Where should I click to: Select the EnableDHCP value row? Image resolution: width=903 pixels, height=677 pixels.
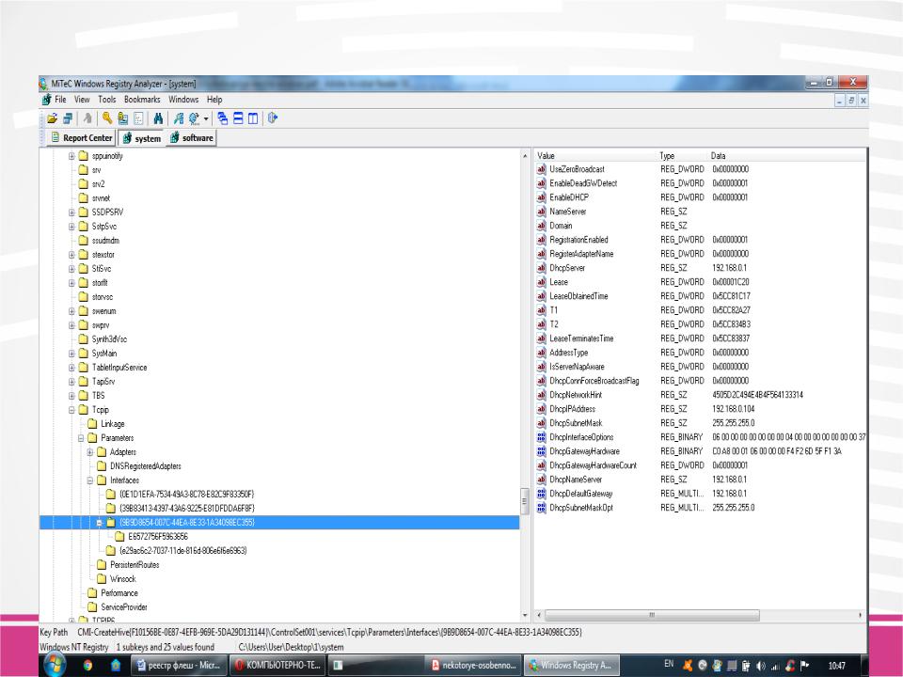[700, 197]
